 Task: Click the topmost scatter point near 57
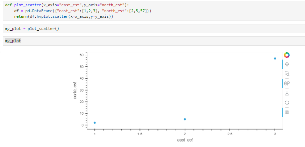275,59
